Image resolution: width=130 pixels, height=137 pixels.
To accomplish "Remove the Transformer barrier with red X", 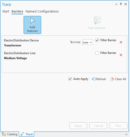I will coord(121,42).
